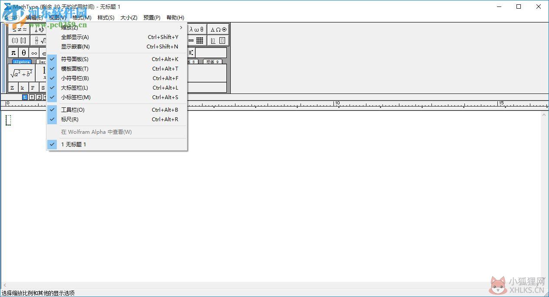This screenshot has height=297, width=549.
Task: Maximize the MathType window
Action: pyautogui.click(x=519, y=6)
